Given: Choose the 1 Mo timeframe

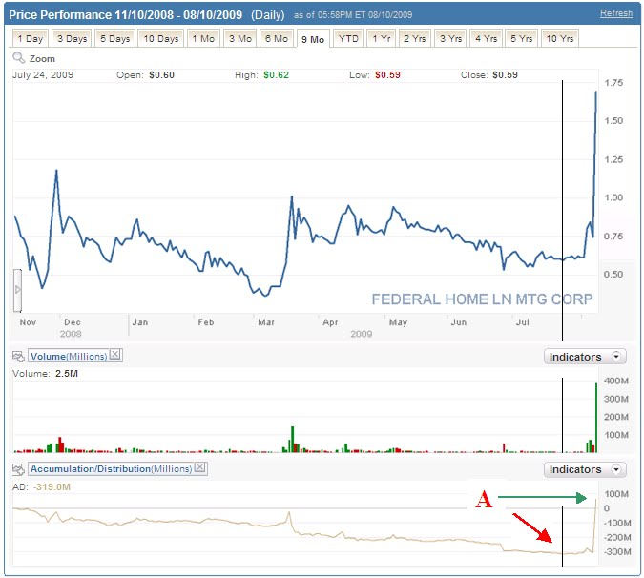Looking at the screenshot, I should 204,38.
